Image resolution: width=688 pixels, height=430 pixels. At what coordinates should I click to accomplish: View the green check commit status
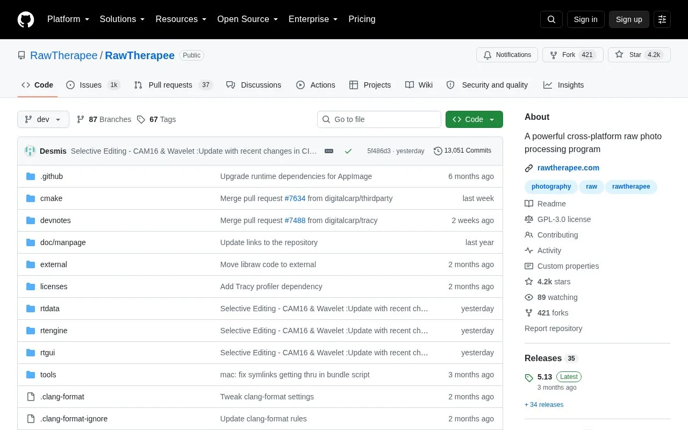click(348, 151)
